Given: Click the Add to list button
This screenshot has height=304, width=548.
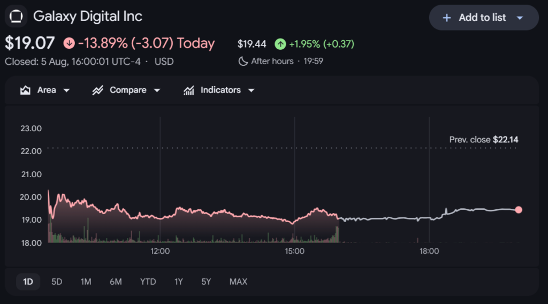Looking at the screenshot, I should pyautogui.click(x=484, y=18).
